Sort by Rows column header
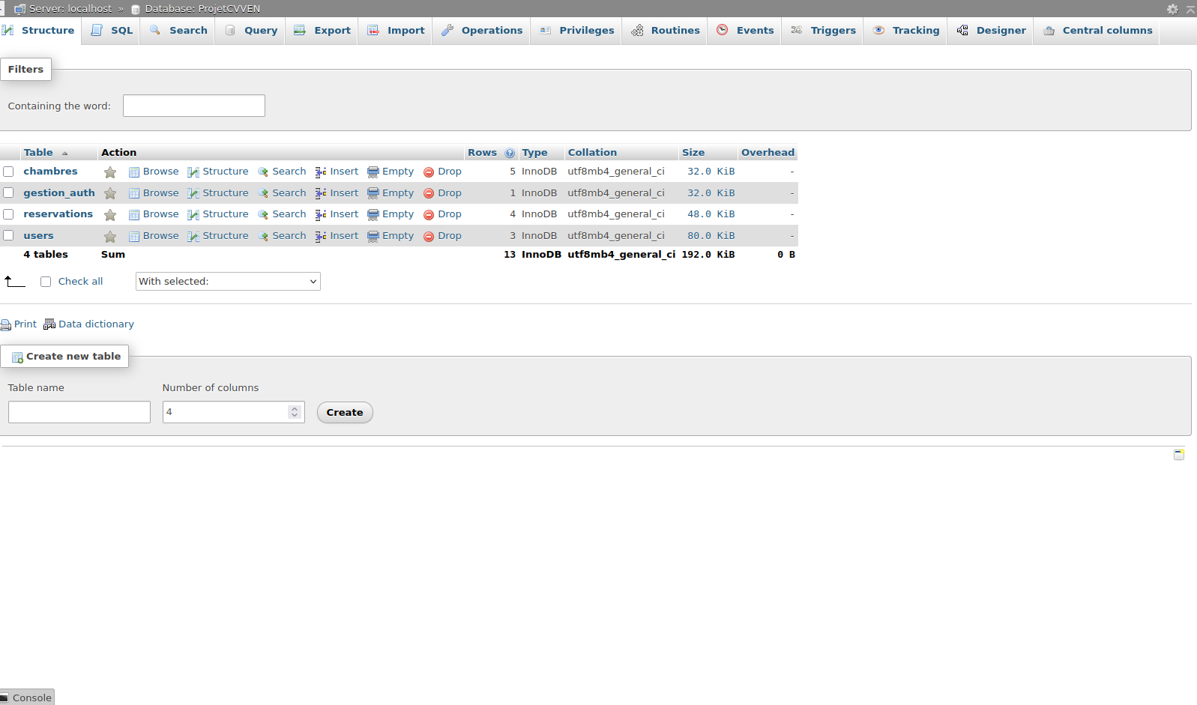This screenshot has height=705, width=1197. pos(482,152)
